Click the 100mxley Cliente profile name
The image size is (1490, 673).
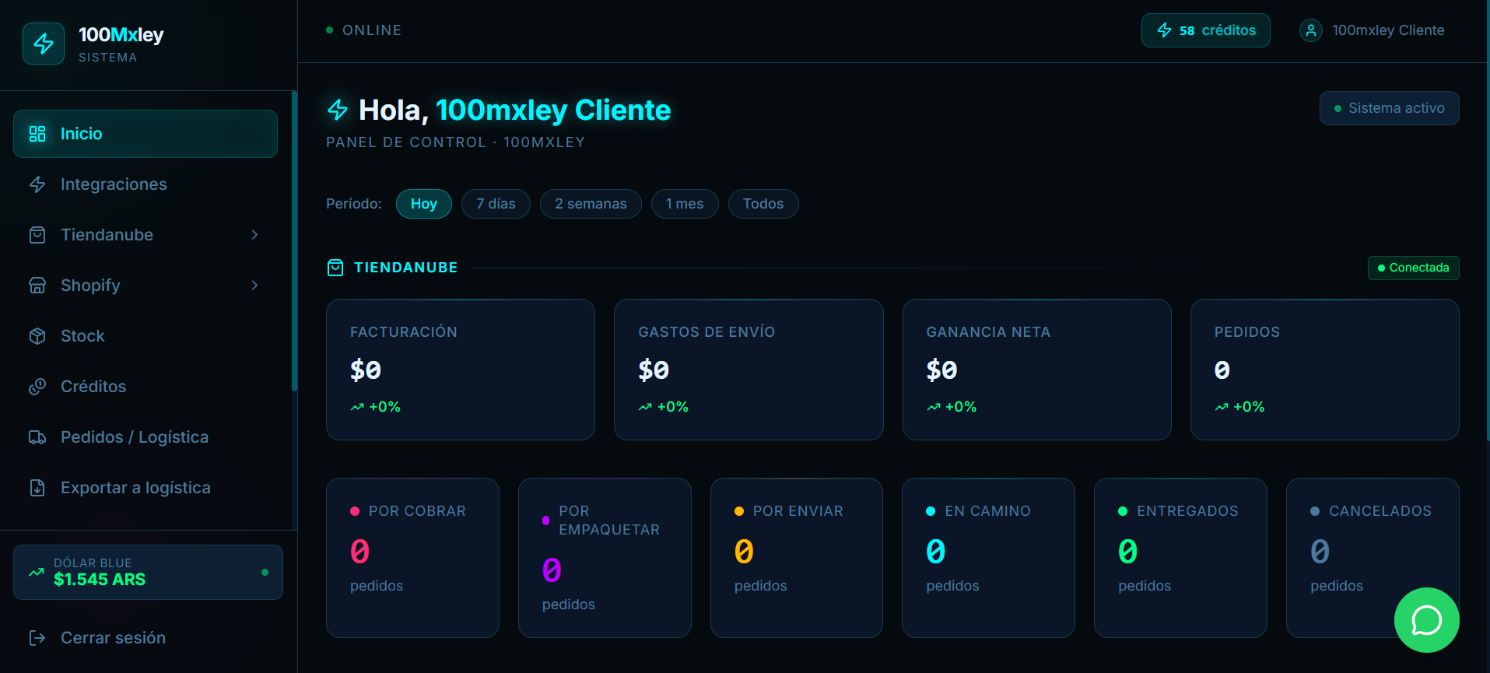(x=1388, y=30)
